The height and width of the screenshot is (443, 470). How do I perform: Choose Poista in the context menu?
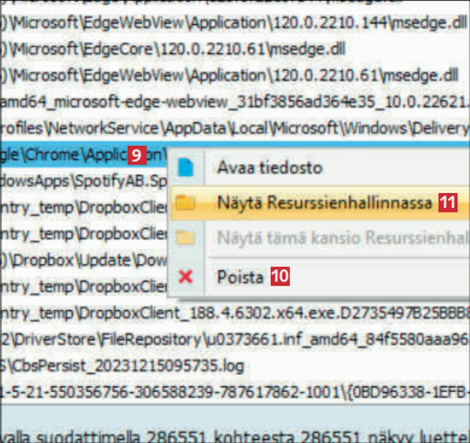coord(240,277)
